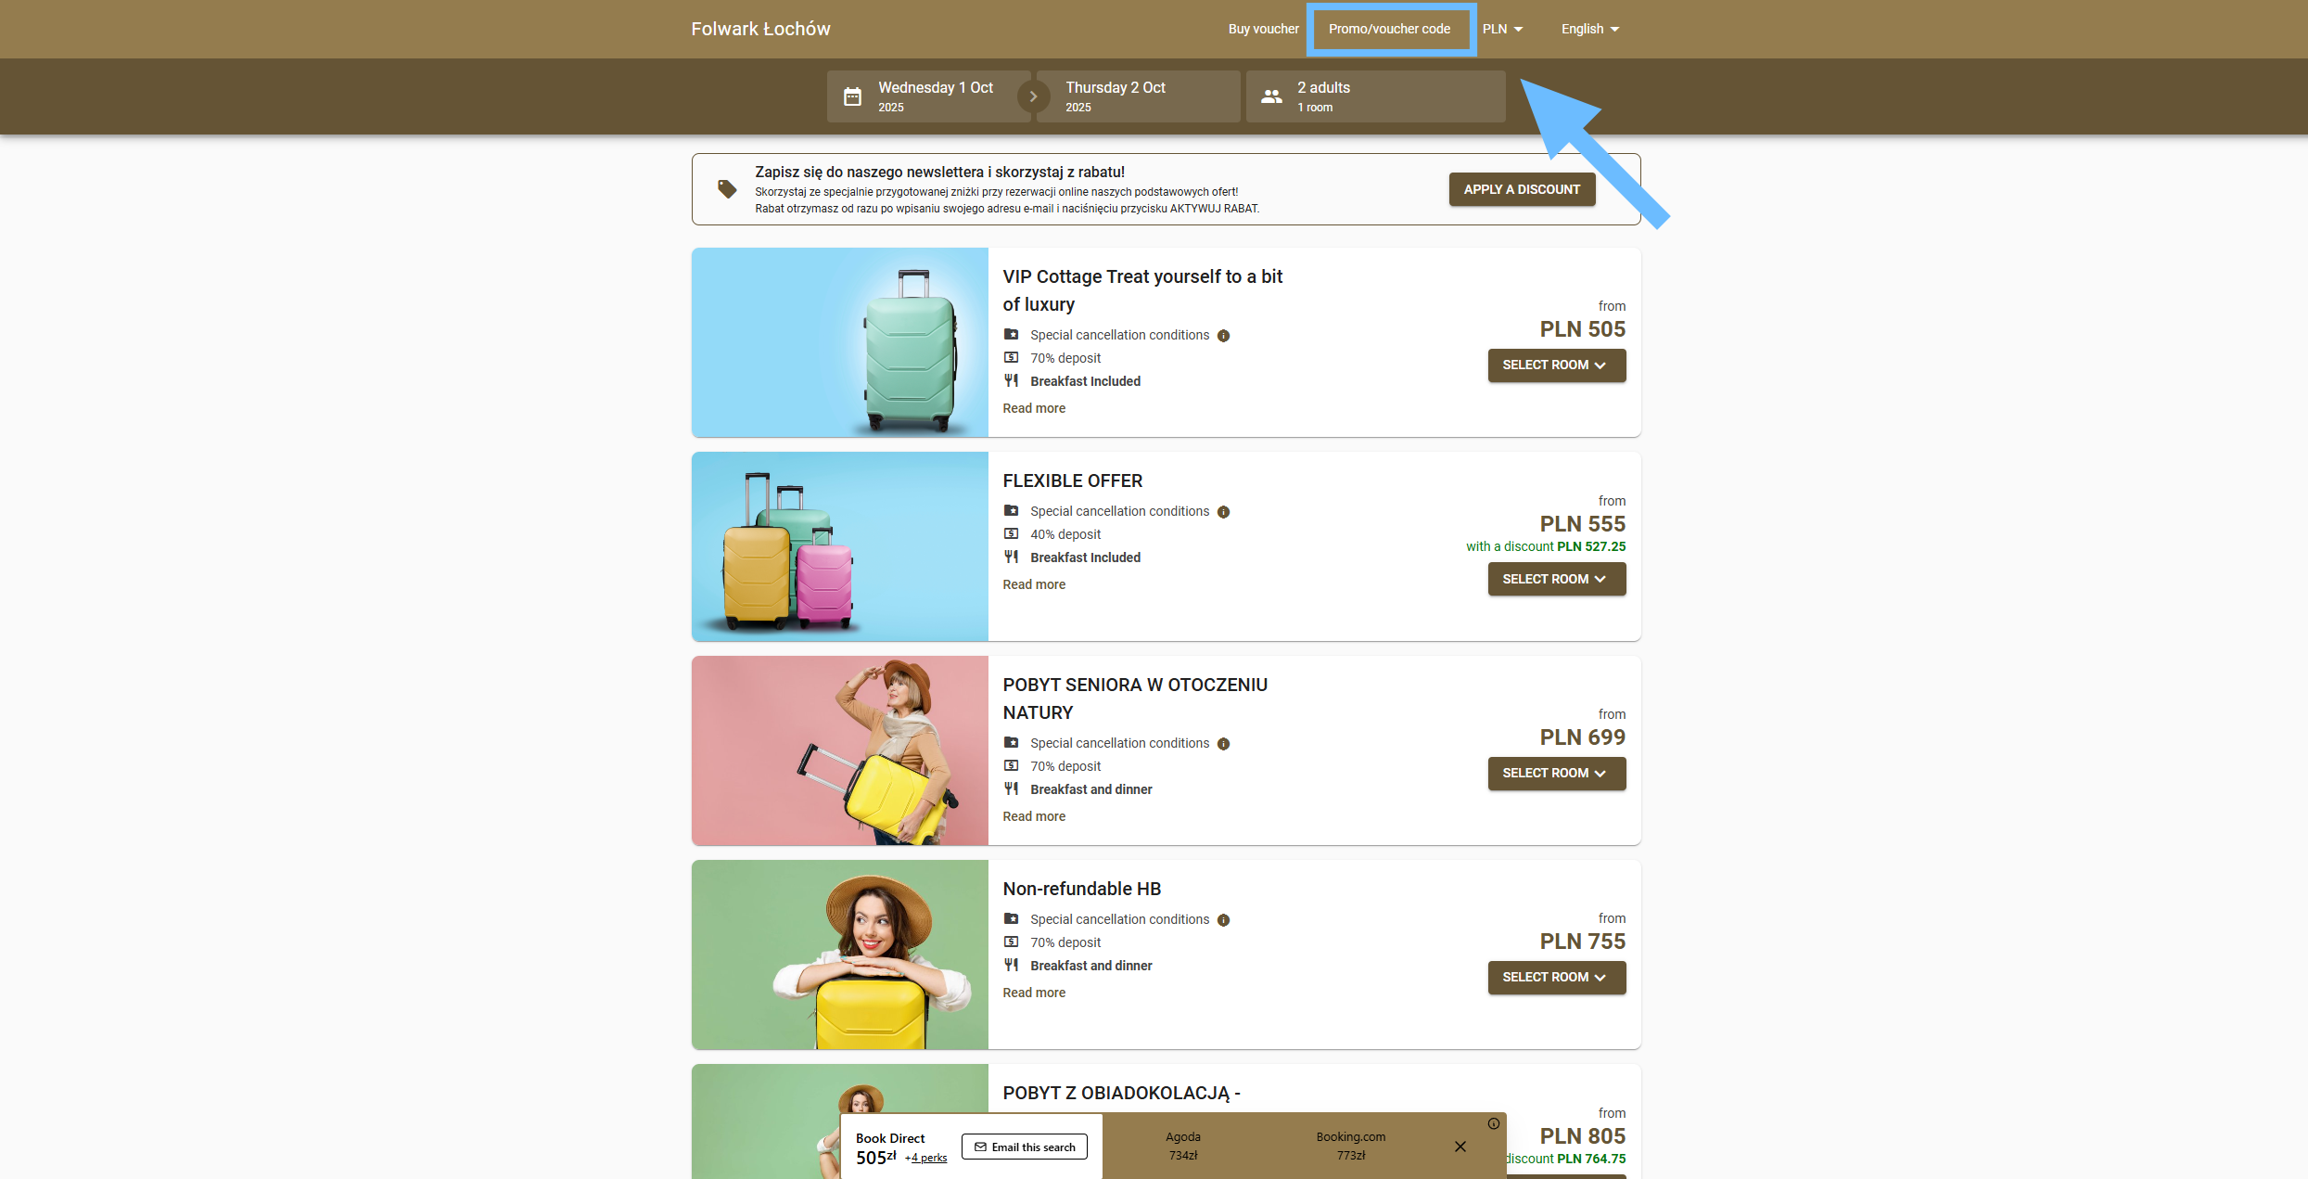
Task: Open Read more for POBYT SENIORA offer
Action: [1033, 816]
